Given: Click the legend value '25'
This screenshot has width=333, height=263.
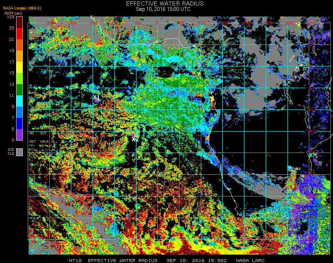Looking at the screenshot, I should pos(12,28).
